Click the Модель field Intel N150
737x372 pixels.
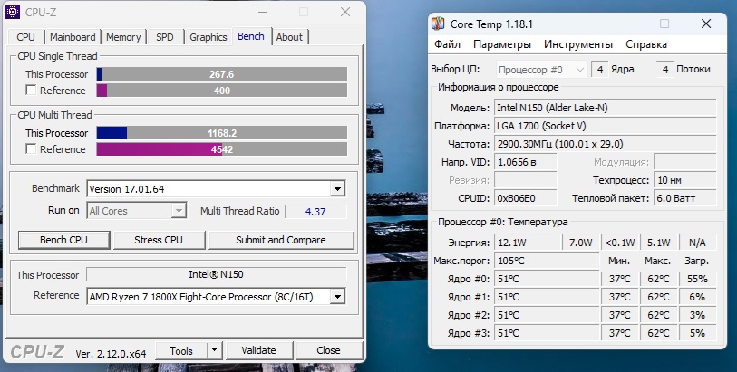606,108
